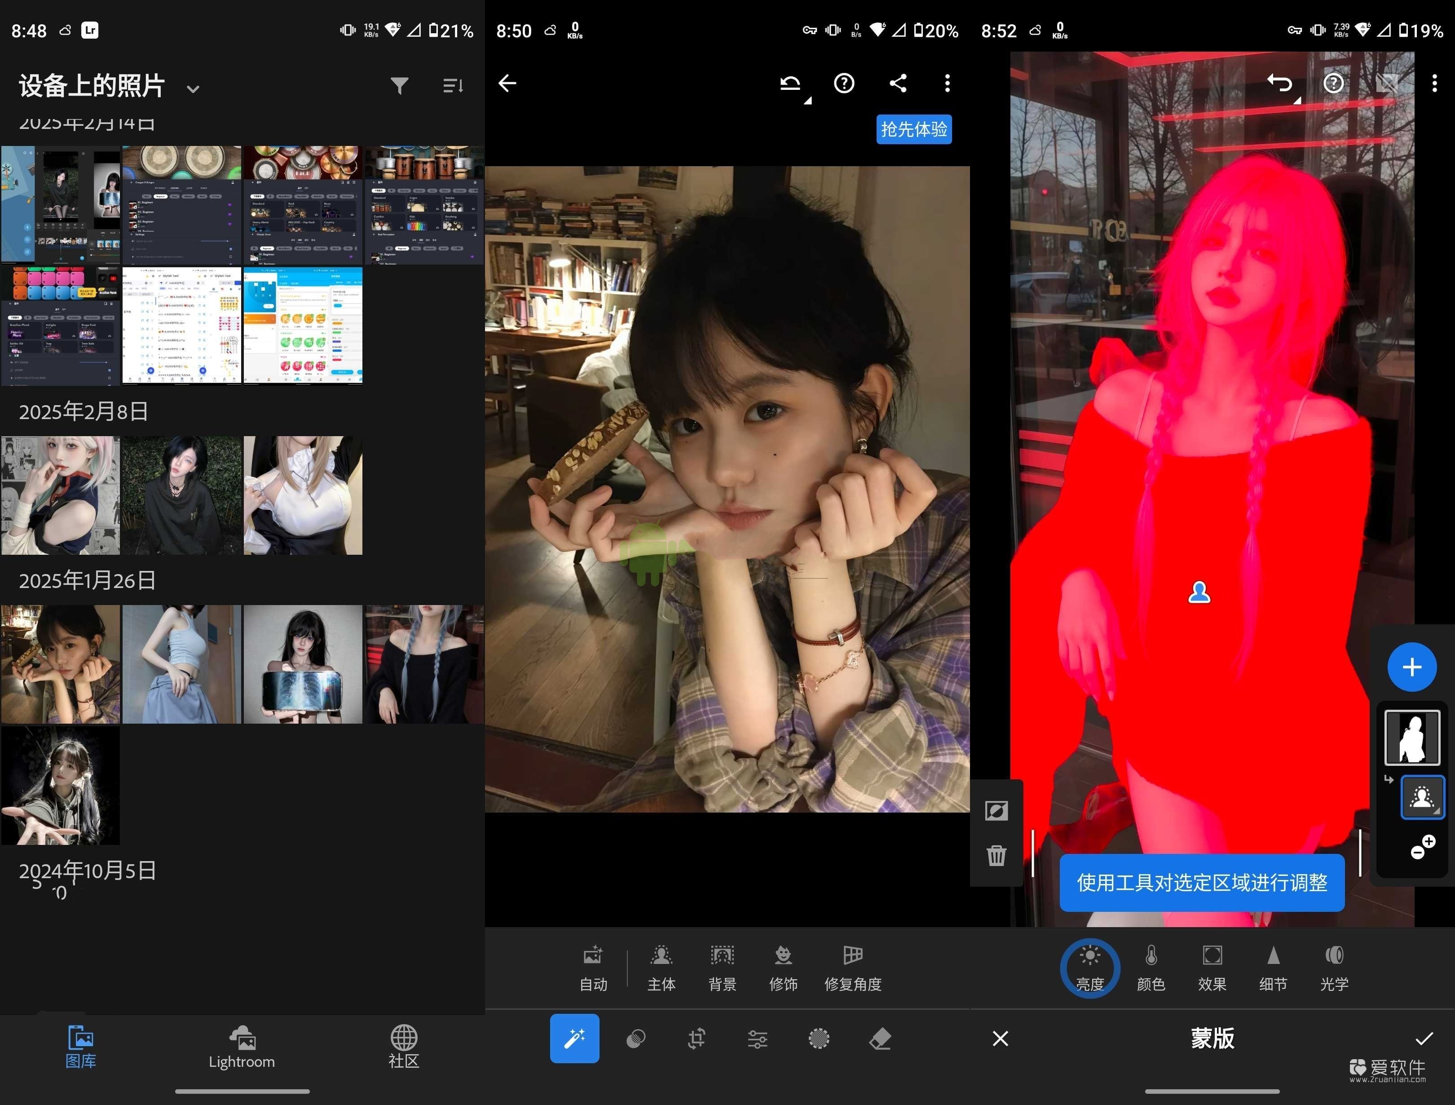Delete the mask with trash icon
1455x1105 pixels.
[x=996, y=855]
